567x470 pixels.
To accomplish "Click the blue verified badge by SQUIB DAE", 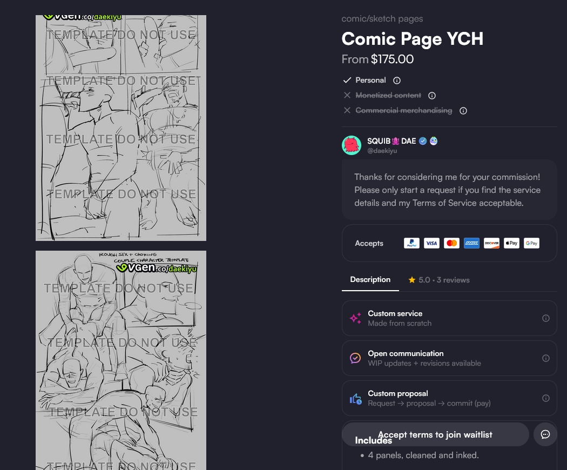I will (x=423, y=141).
